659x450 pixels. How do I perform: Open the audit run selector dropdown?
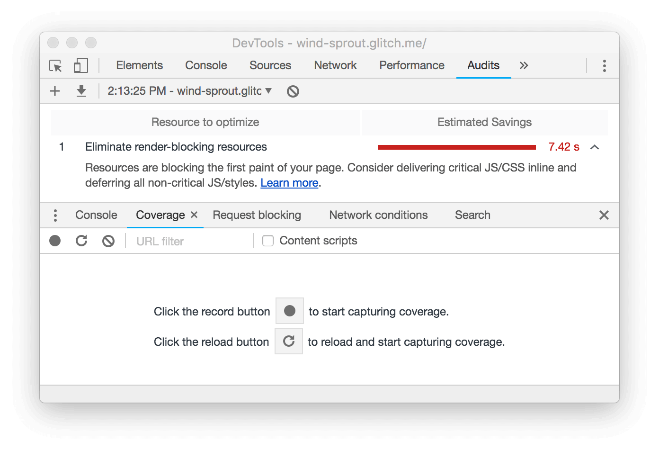coord(189,91)
